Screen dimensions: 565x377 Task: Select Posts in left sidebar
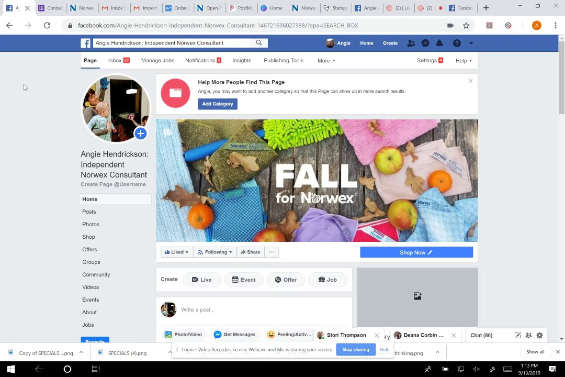(89, 212)
